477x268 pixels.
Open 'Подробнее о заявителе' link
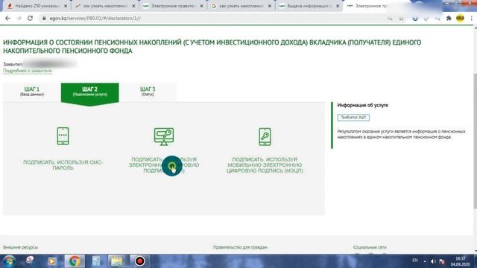(x=28, y=71)
